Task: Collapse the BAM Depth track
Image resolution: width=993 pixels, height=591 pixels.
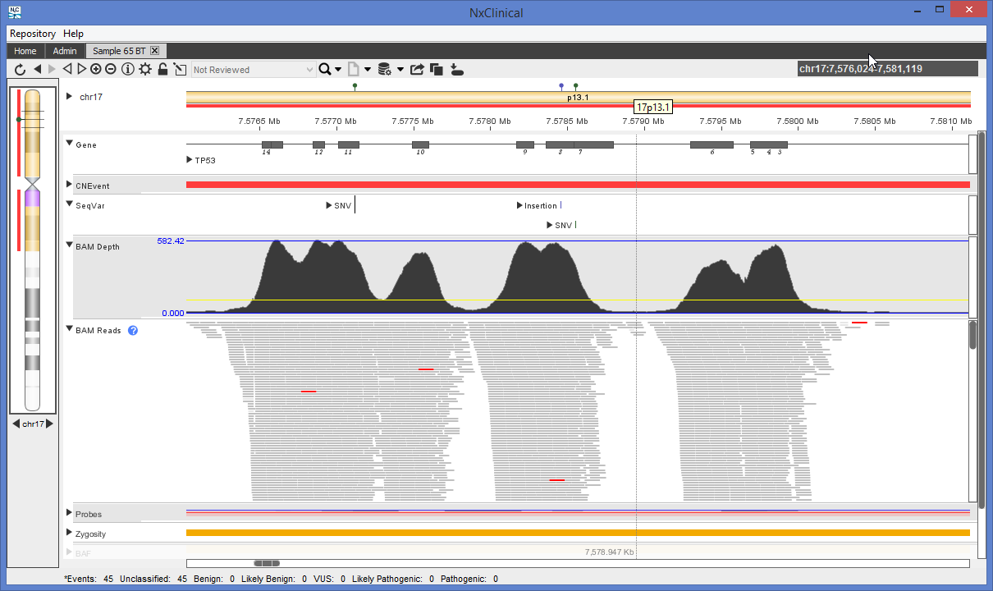Action: click(70, 245)
